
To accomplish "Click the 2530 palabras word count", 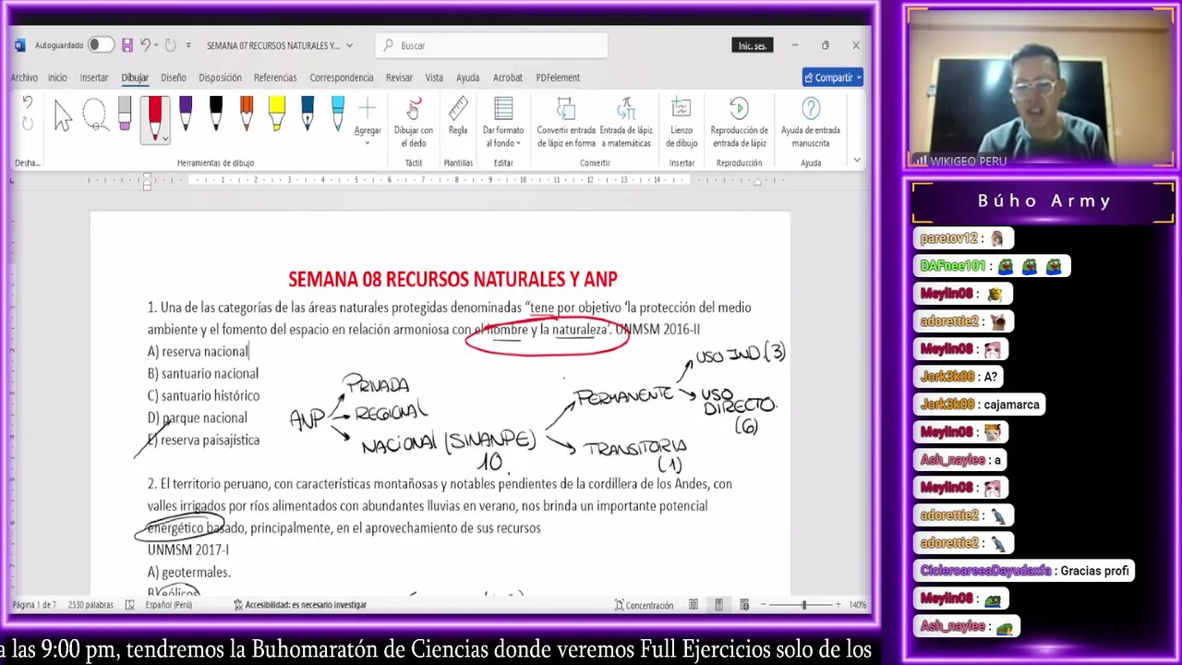I will (90, 605).
